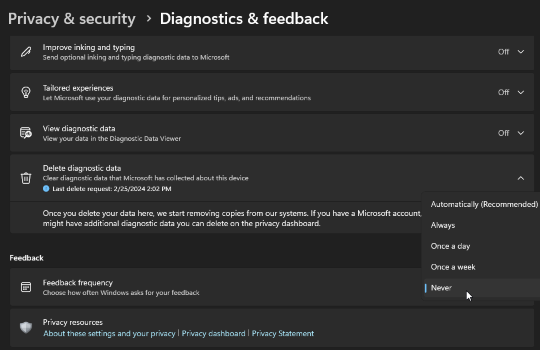Click the View diagnostic data viewer icon

coord(26,133)
